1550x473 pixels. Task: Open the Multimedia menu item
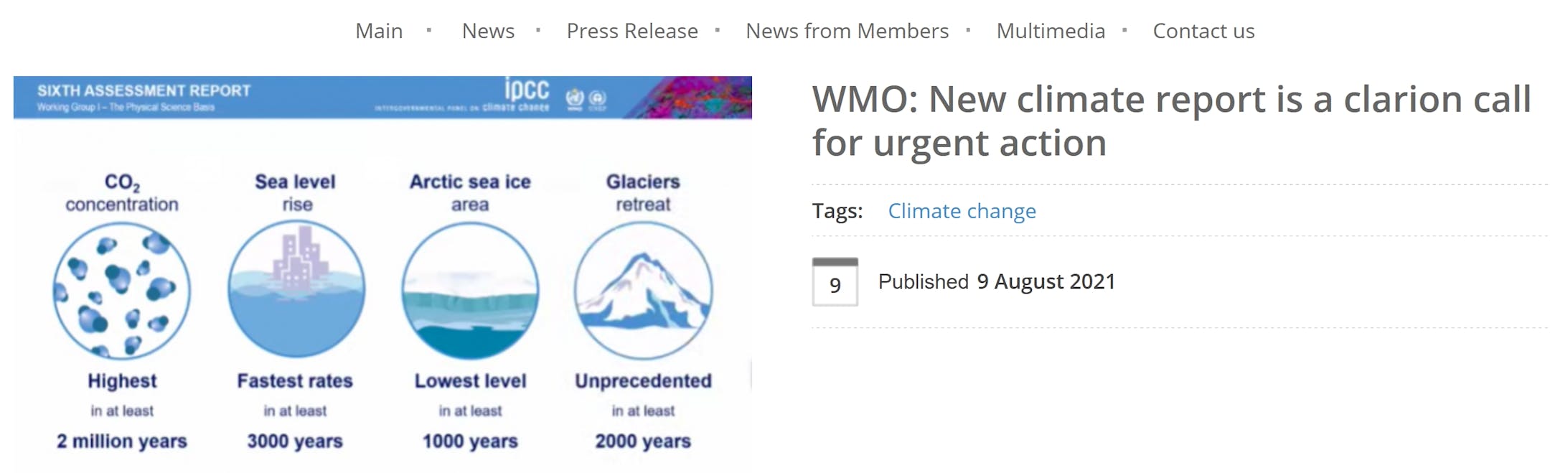pyautogui.click(x=1051, y=31)
